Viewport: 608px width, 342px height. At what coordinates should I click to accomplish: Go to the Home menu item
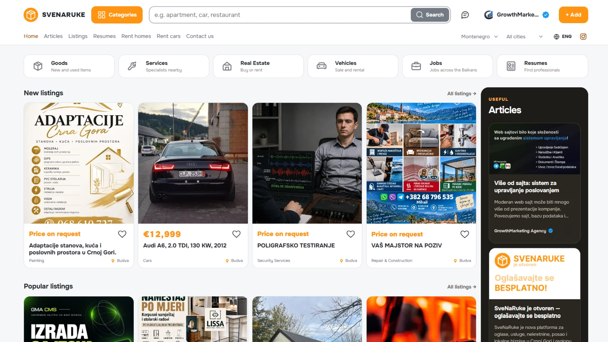[31, 36]
